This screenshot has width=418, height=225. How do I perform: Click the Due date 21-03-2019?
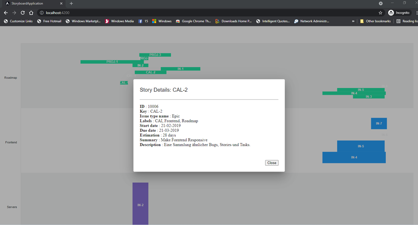(x=159, y=131)
